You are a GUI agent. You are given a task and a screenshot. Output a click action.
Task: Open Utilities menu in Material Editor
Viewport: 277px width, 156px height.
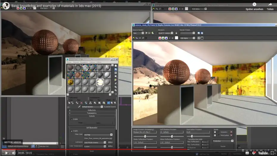tap(99, 62)
